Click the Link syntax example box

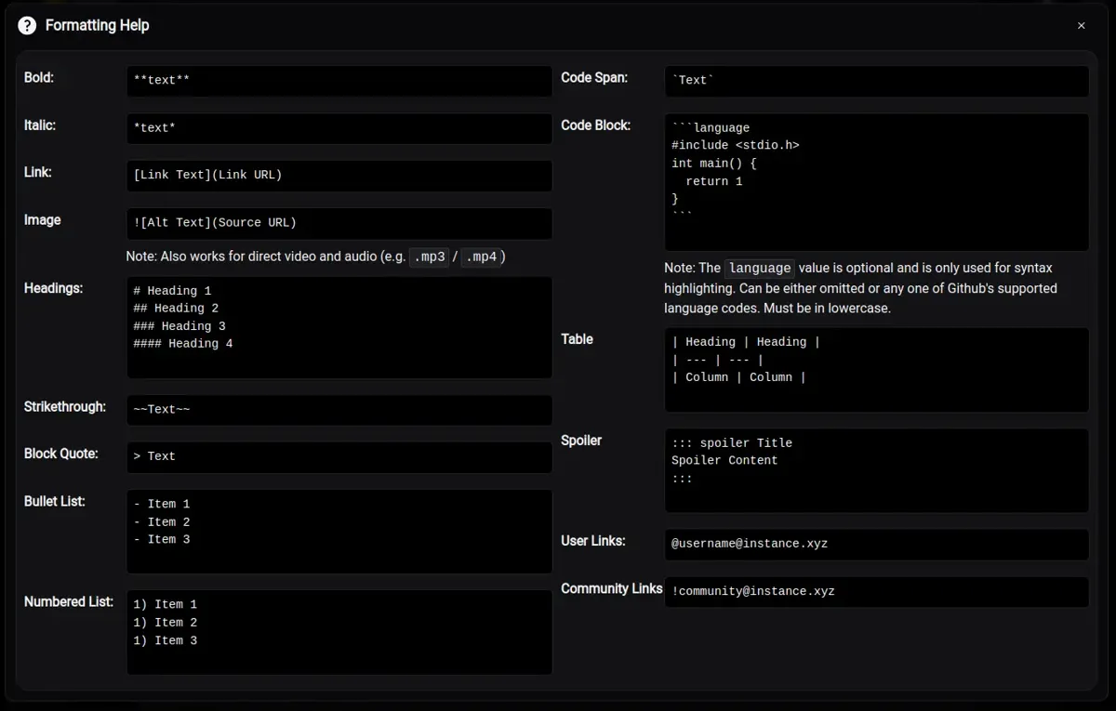click(339, 176)
